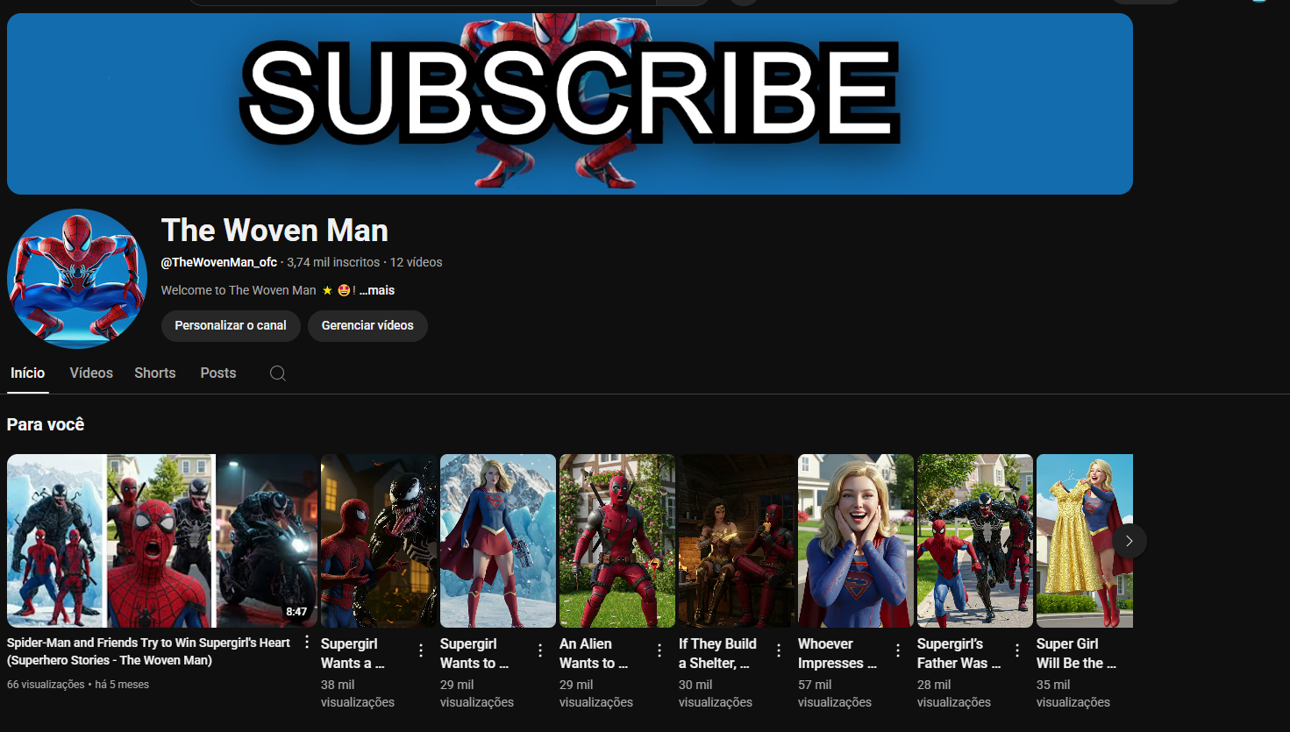Open the Shorts tab
The width and height of the screenshot is (1290, 732).
coord(155,373)
